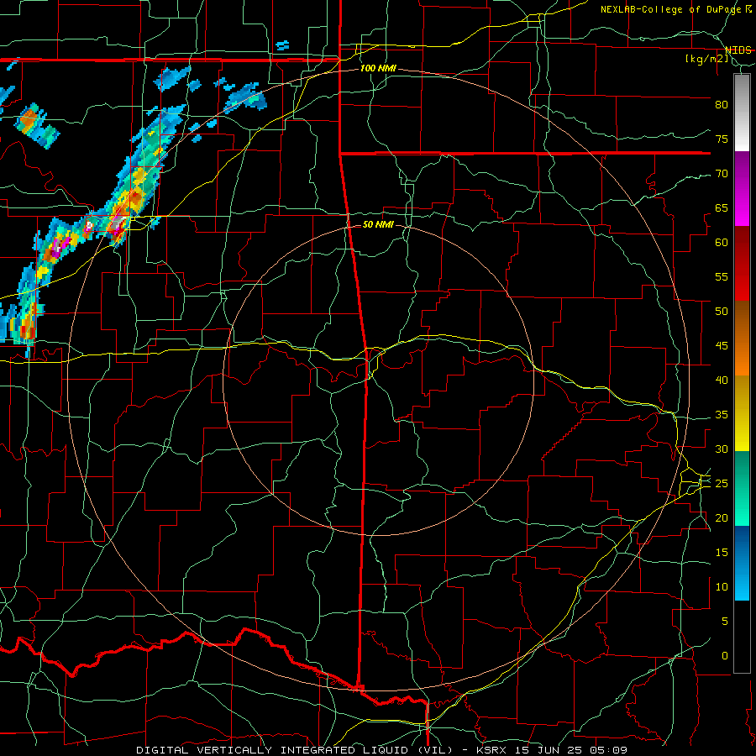Select the 70 value on the scale

click(x=722, y=174)
